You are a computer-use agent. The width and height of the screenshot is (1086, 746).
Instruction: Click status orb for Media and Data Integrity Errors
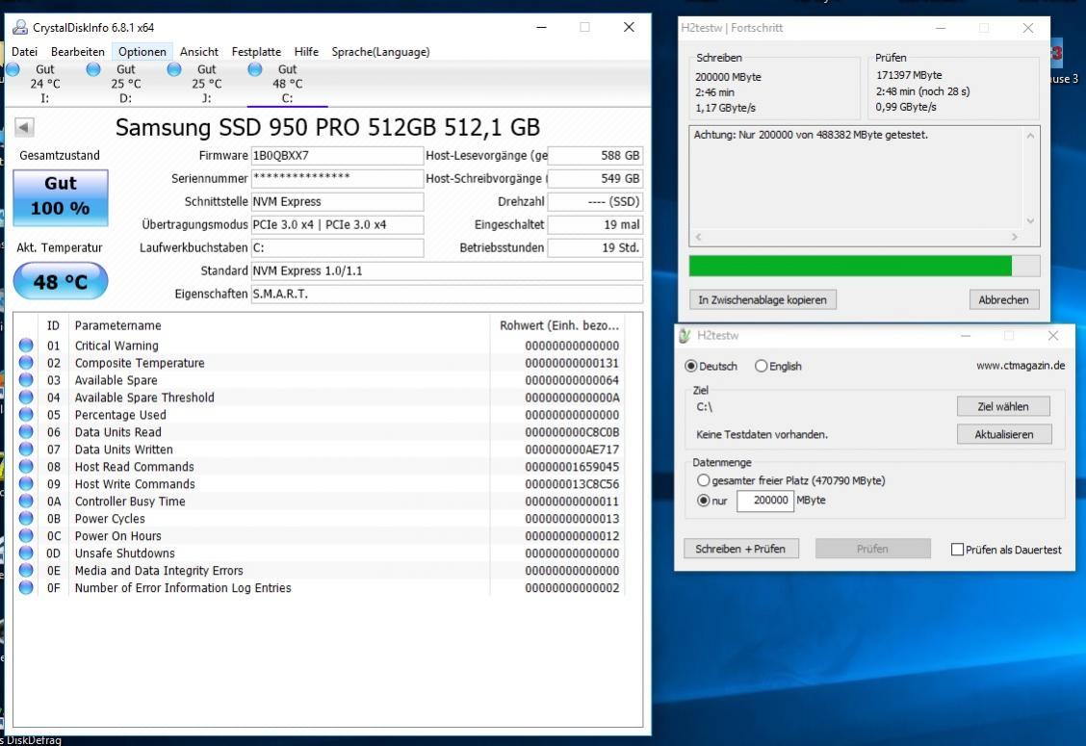click(26, 570)
